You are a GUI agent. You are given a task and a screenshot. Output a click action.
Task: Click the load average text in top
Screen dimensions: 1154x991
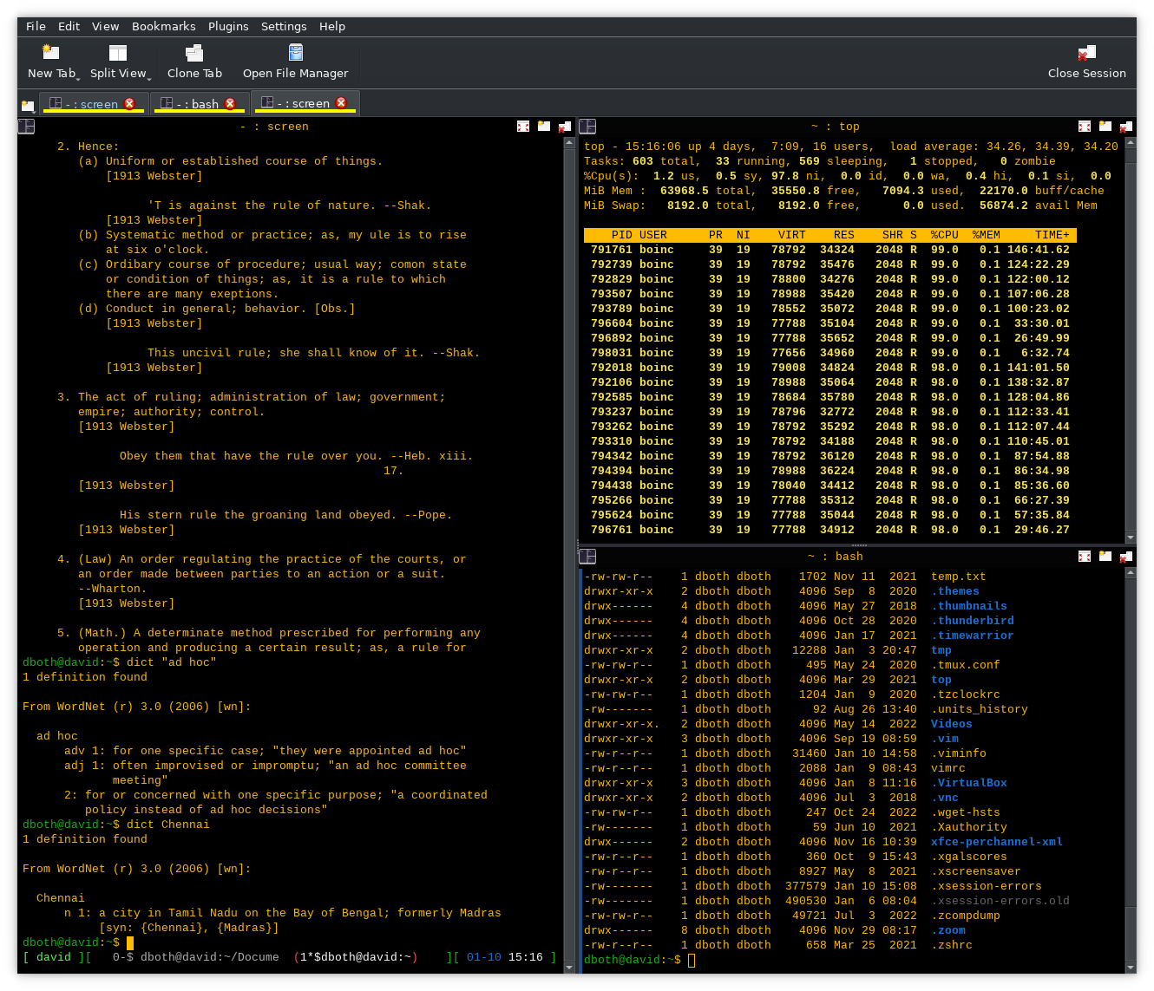(1004, 147)
